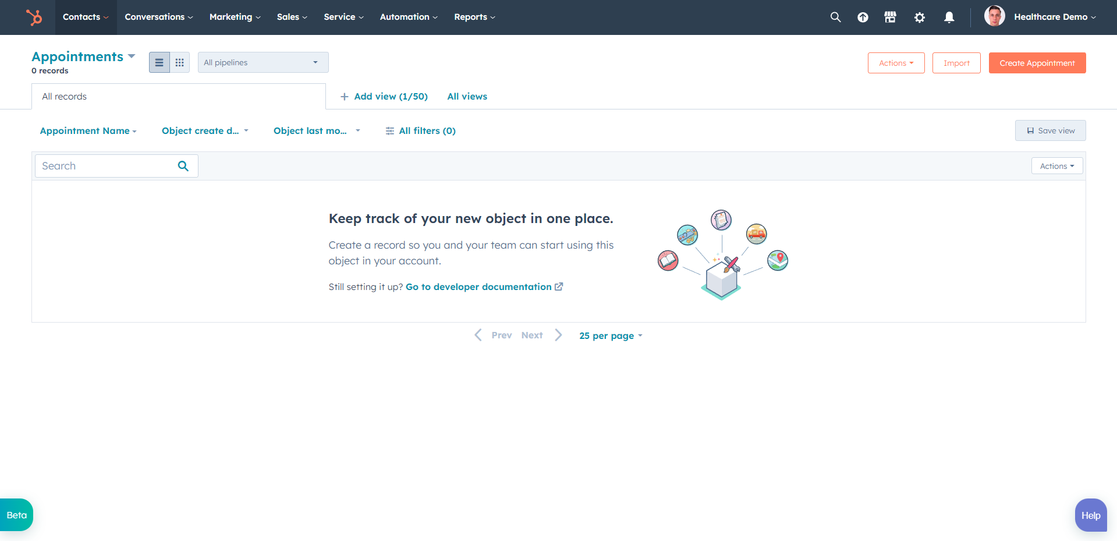1117x541 pixels.
Task: Click the Save view disk icon
Action: pos(1030,130)
